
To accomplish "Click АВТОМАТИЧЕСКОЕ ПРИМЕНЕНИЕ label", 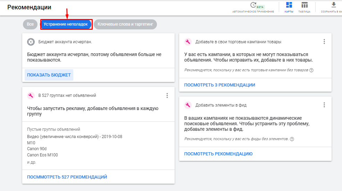I will click(x=253, y=12).
